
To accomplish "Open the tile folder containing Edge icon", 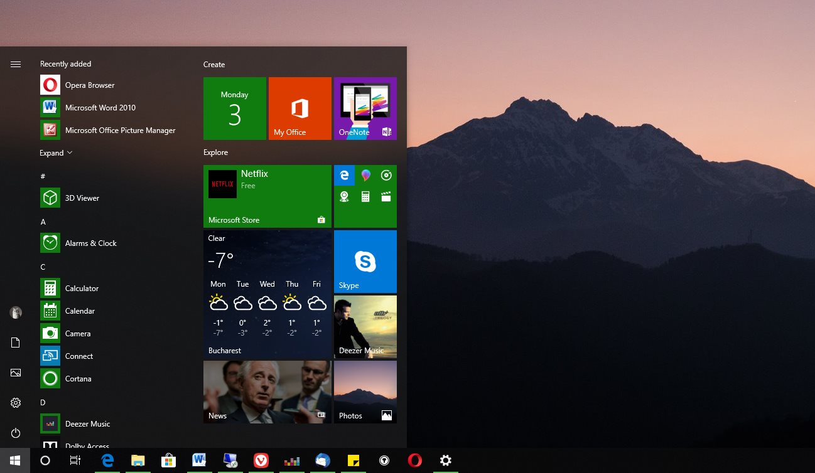I will [x=365, y=196].
